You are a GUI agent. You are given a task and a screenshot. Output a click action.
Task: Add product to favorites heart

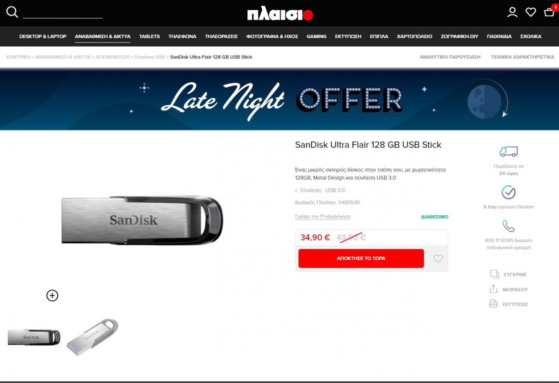click(x=438, y=259)
